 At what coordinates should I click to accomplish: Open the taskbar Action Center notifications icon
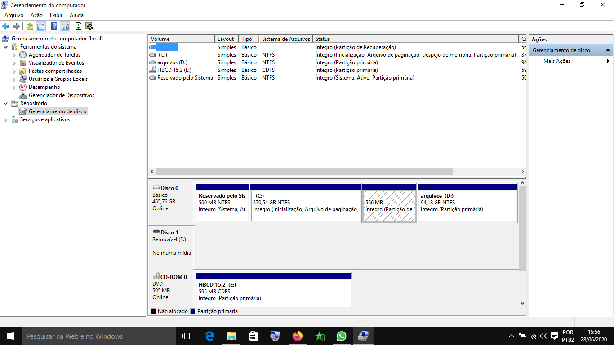coord(555,336)
